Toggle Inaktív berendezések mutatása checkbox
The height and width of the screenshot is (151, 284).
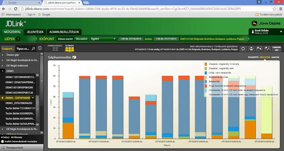coord(2,141)
